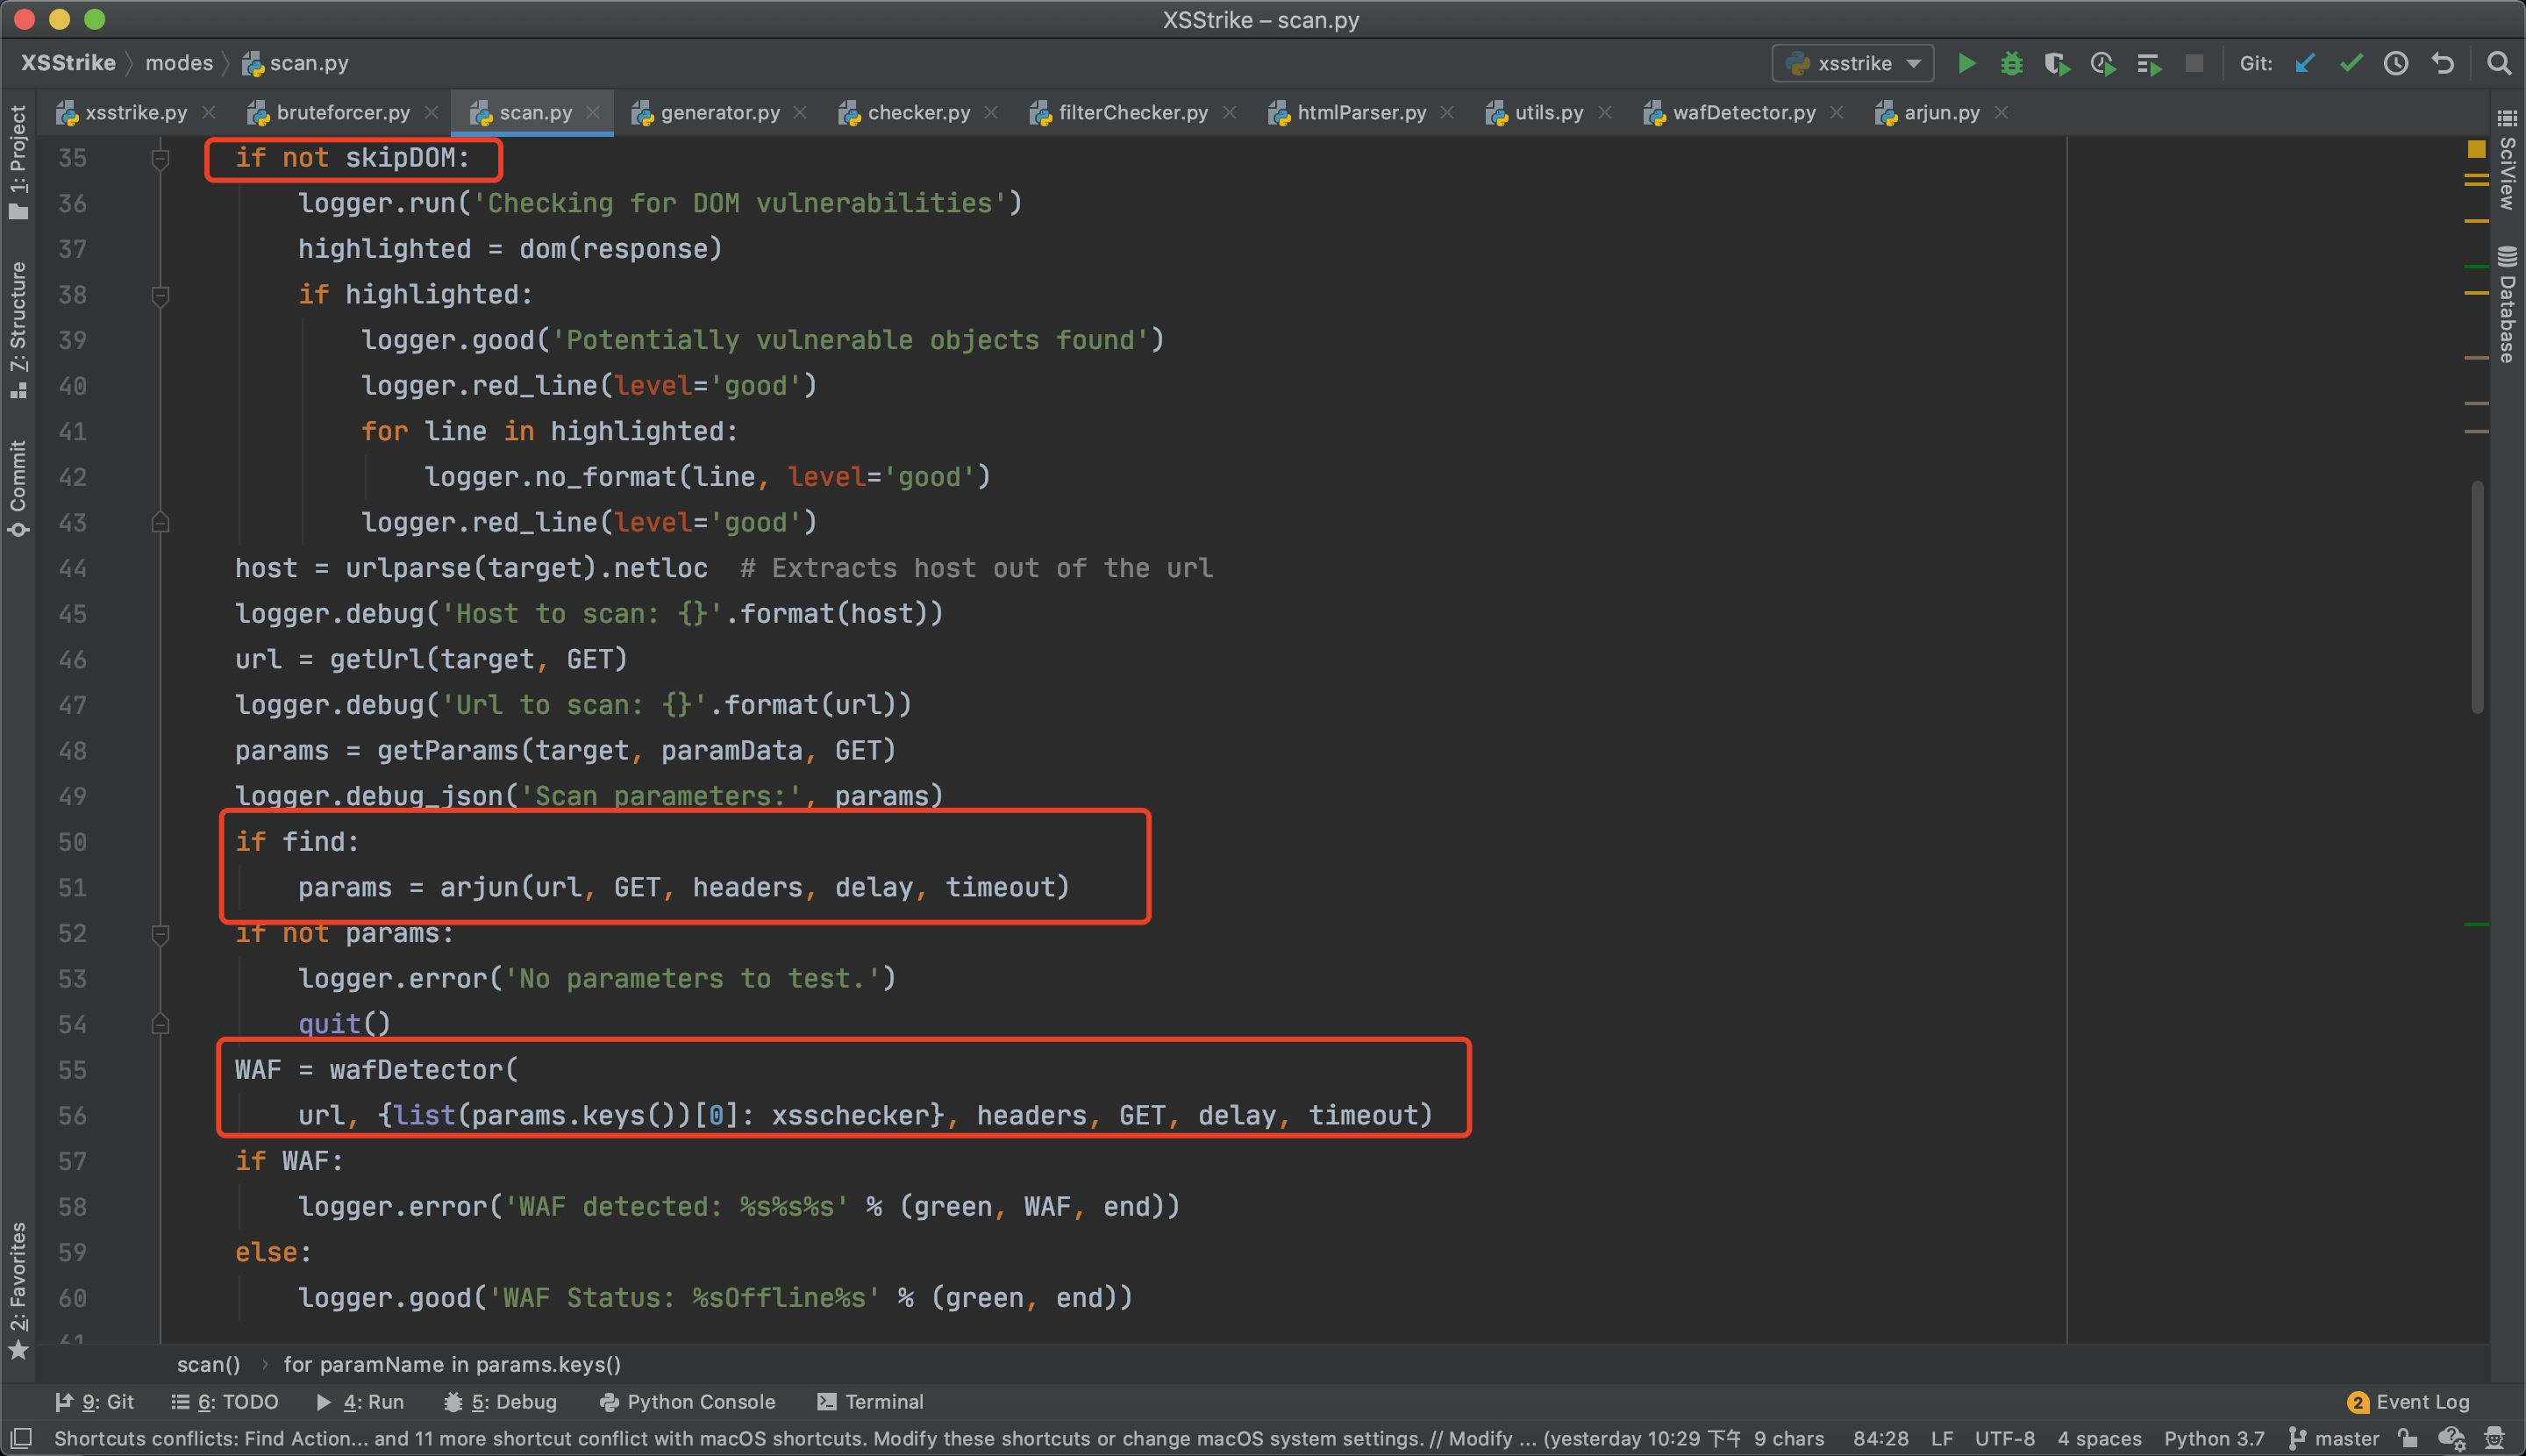Commit changes with the green checkmark

coord(2350,63)
